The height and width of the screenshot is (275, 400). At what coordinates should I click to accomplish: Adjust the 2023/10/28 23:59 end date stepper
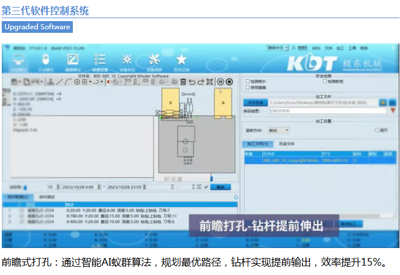point(144,187)
